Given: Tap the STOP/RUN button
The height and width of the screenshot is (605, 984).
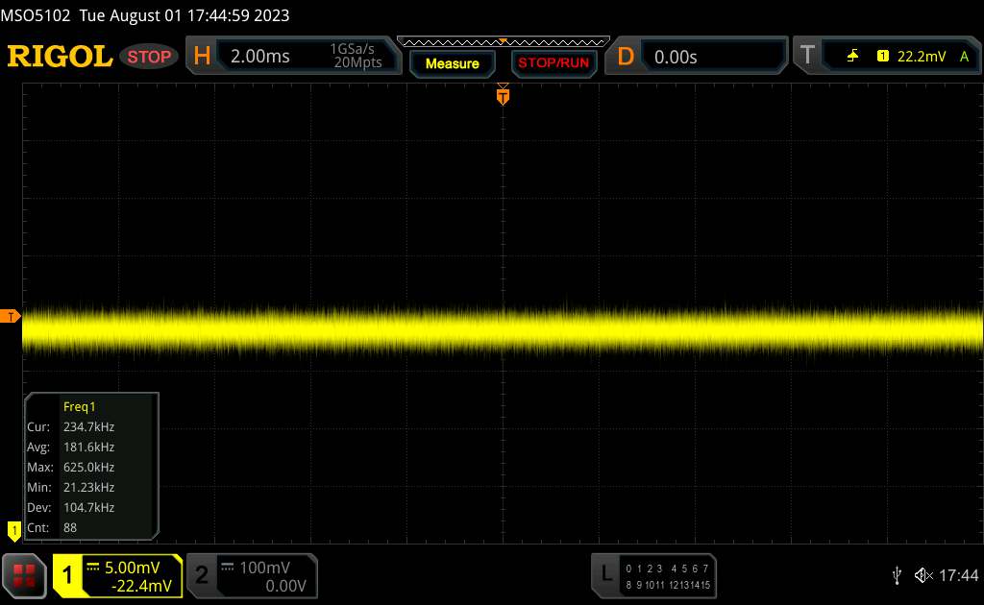Looking at the screenshot, I should coord(553,63).
